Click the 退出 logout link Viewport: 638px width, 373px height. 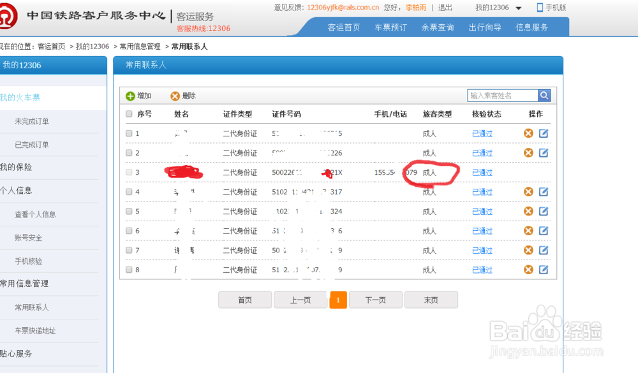[445, 8]
